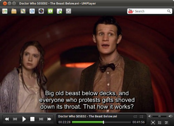
Task: Click the subtitle download icon with green plus
Action: tap(60, 11)
